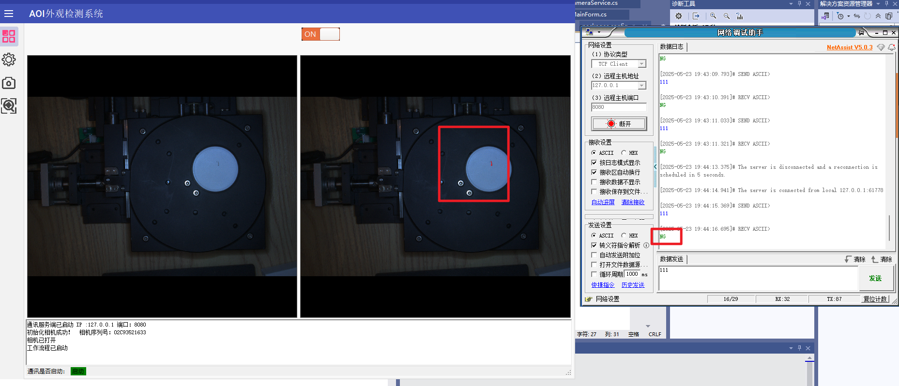
Task: Click the 复位计数 reset counter button
Action: click(x=875, y=299)
